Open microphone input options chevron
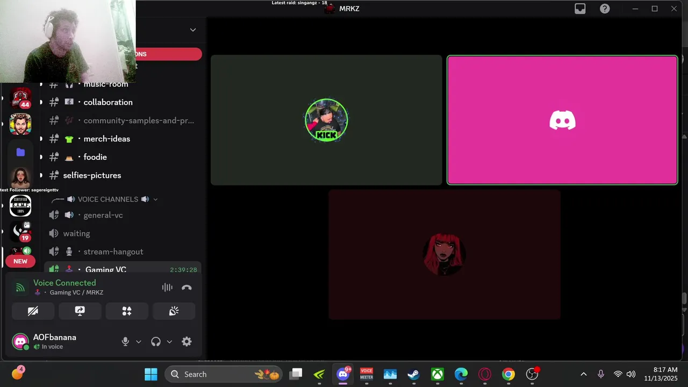This screenshot has height=387, width=688. point(139,341)
